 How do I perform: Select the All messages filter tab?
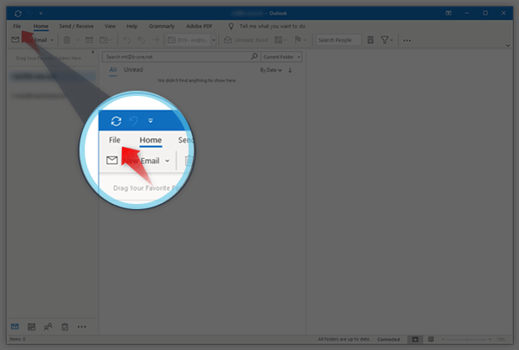112,70
